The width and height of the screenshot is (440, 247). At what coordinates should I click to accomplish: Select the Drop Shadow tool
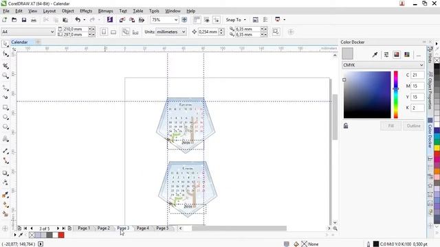5,173
